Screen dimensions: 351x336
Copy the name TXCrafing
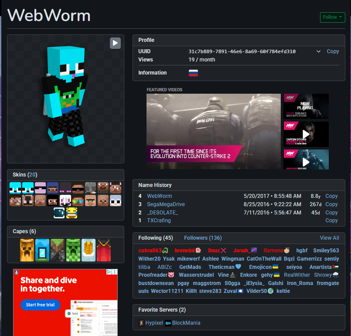pos(331,221)
